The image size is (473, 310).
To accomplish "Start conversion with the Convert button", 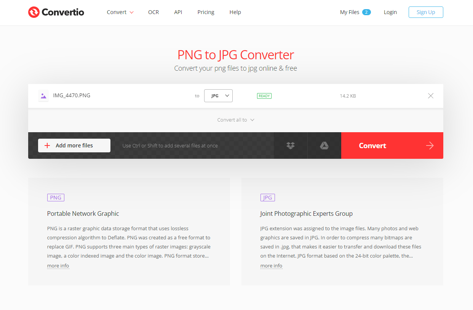I will point(392,146).
